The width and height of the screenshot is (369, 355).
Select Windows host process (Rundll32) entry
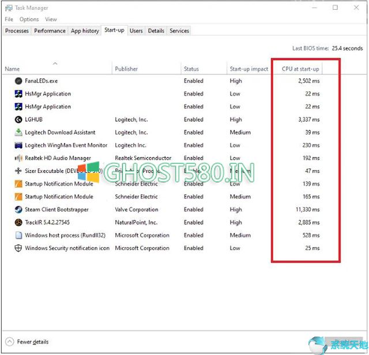click(x=65, y=235)
